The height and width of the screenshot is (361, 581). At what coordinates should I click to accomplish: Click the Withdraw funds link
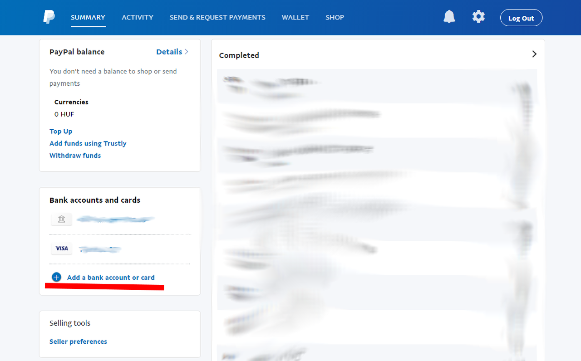point(75,156)
